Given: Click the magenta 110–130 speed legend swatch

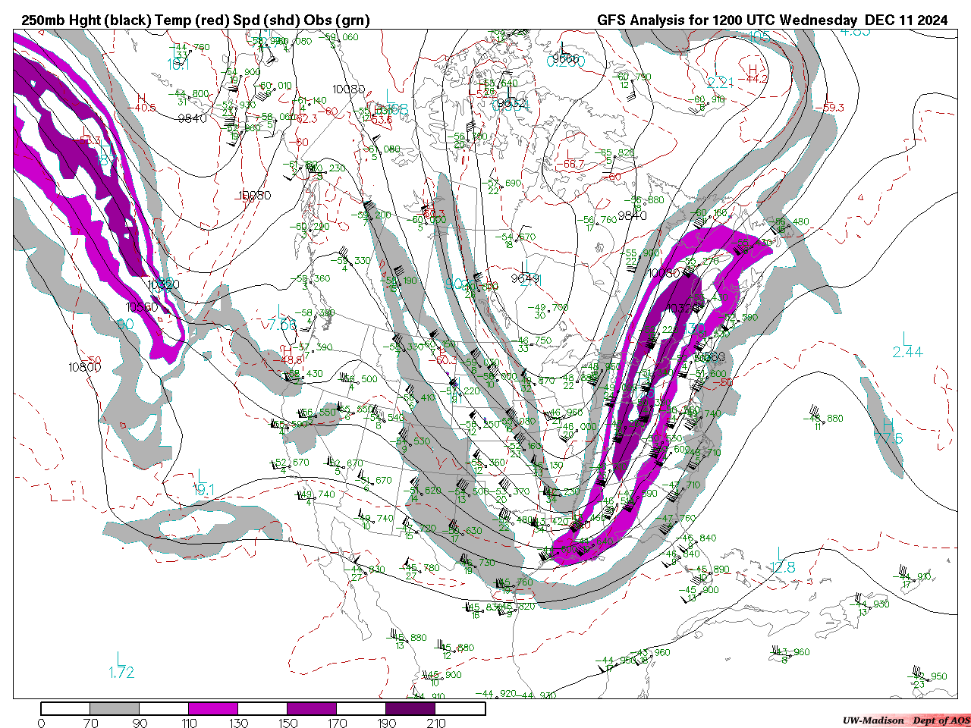Looking at the screenshot, I should 213,708.
